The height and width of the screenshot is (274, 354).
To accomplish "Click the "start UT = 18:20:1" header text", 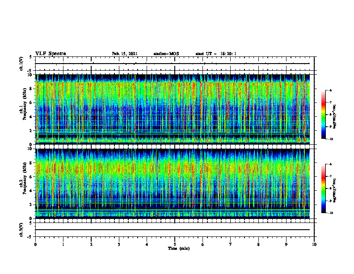I will 216,54.
